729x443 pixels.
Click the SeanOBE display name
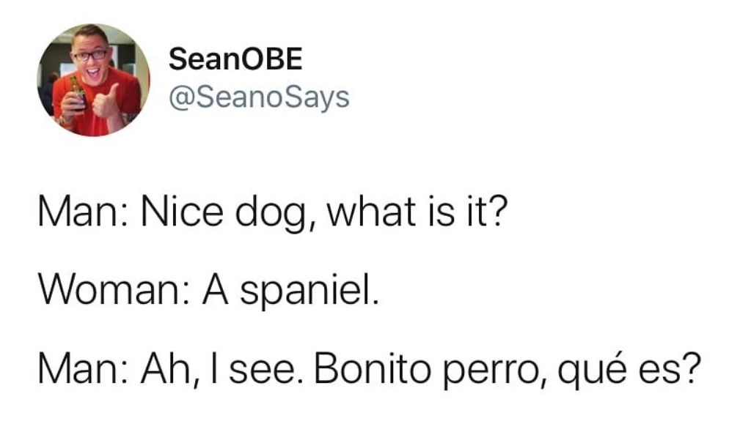pos(235,59)
